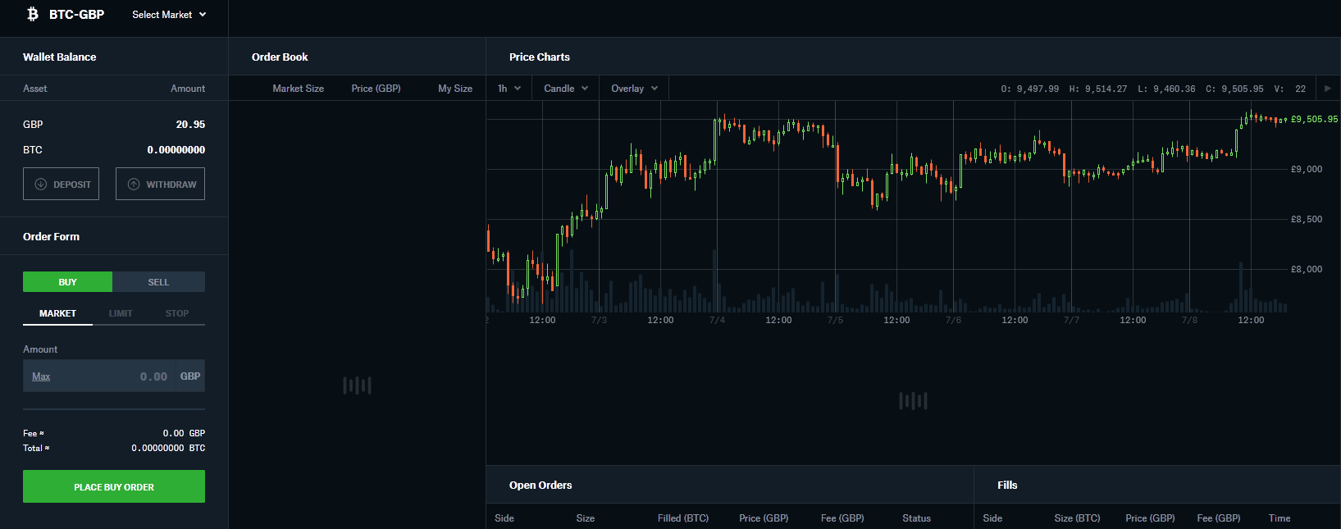1341x529 pixels.
Task: Click the My Size column header
Action: (455, 89)
